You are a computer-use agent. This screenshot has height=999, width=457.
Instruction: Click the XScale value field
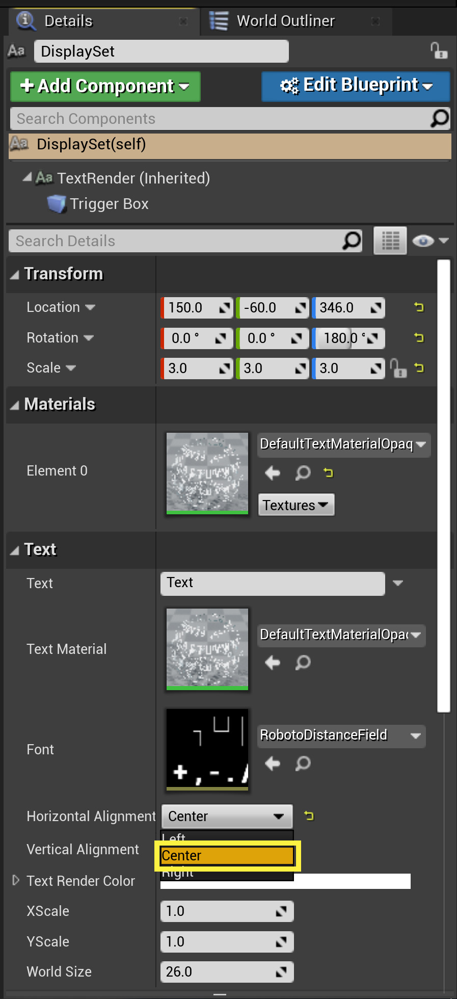[227, 911]
